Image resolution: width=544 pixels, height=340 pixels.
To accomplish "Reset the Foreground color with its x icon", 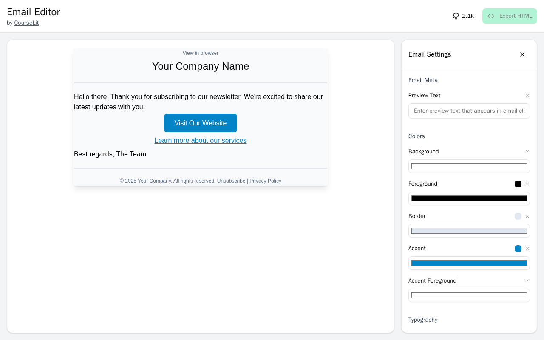I will click(527, 184).
